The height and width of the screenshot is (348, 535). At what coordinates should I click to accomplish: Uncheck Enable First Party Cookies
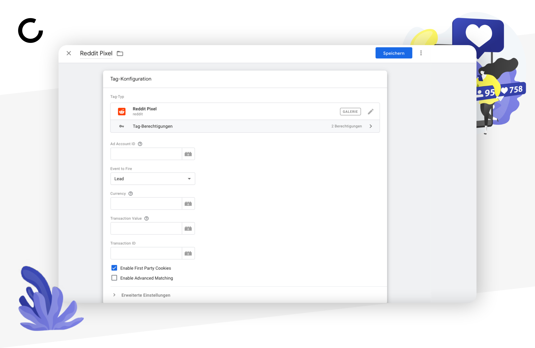[114, 268]
